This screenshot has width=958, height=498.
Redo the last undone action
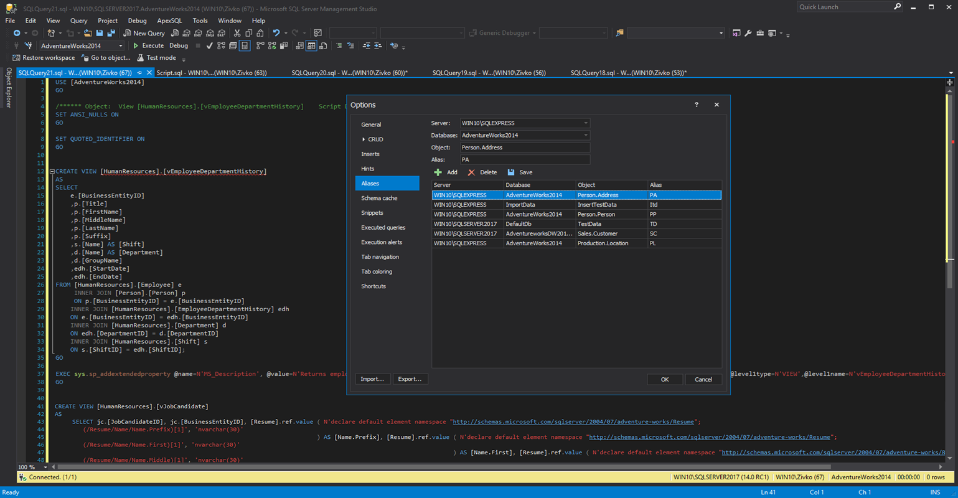(x=296, y=32)
